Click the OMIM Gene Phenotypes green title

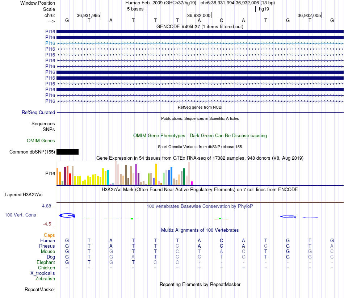point(200,136)
